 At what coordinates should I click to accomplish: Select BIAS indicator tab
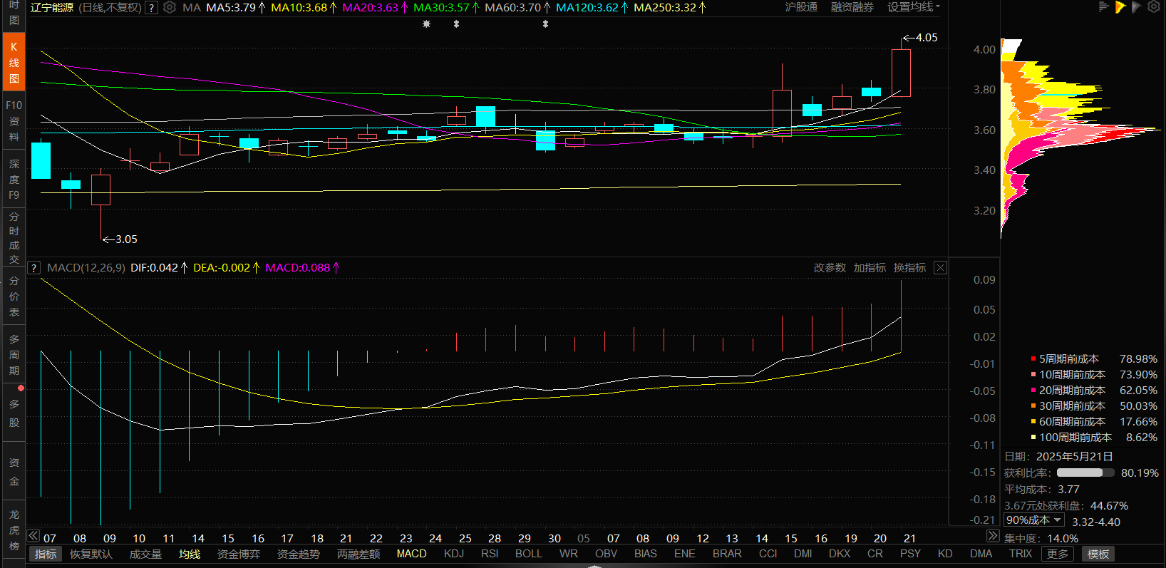point(645,554)
